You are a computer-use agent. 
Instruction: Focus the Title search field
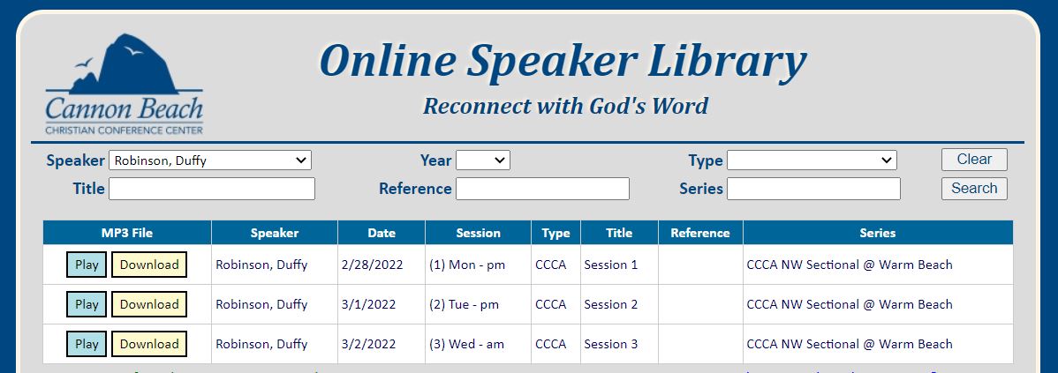pyautogui.click(x=212, y=189)
